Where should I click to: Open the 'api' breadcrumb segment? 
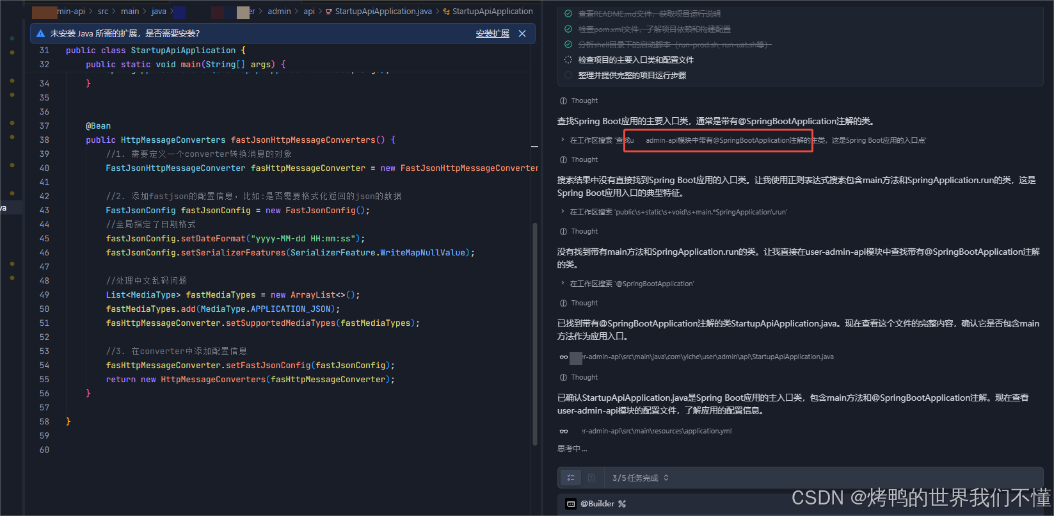[x=309, y=12]
